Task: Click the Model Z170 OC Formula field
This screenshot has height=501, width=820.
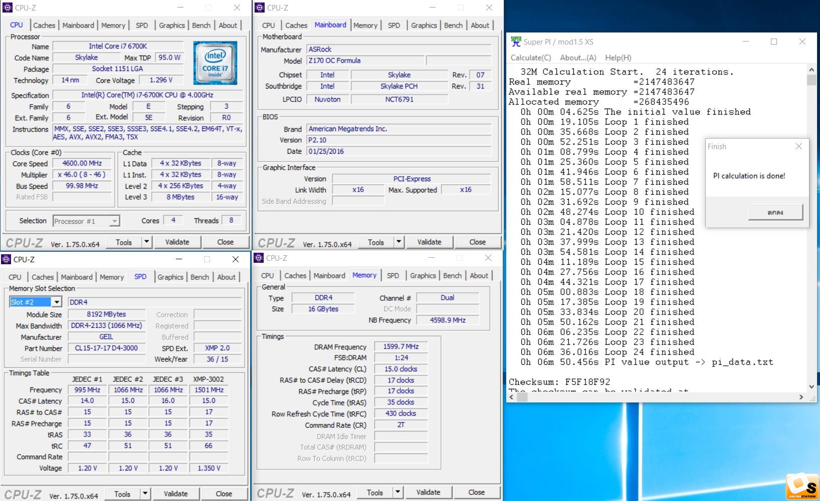Action: 365,61
